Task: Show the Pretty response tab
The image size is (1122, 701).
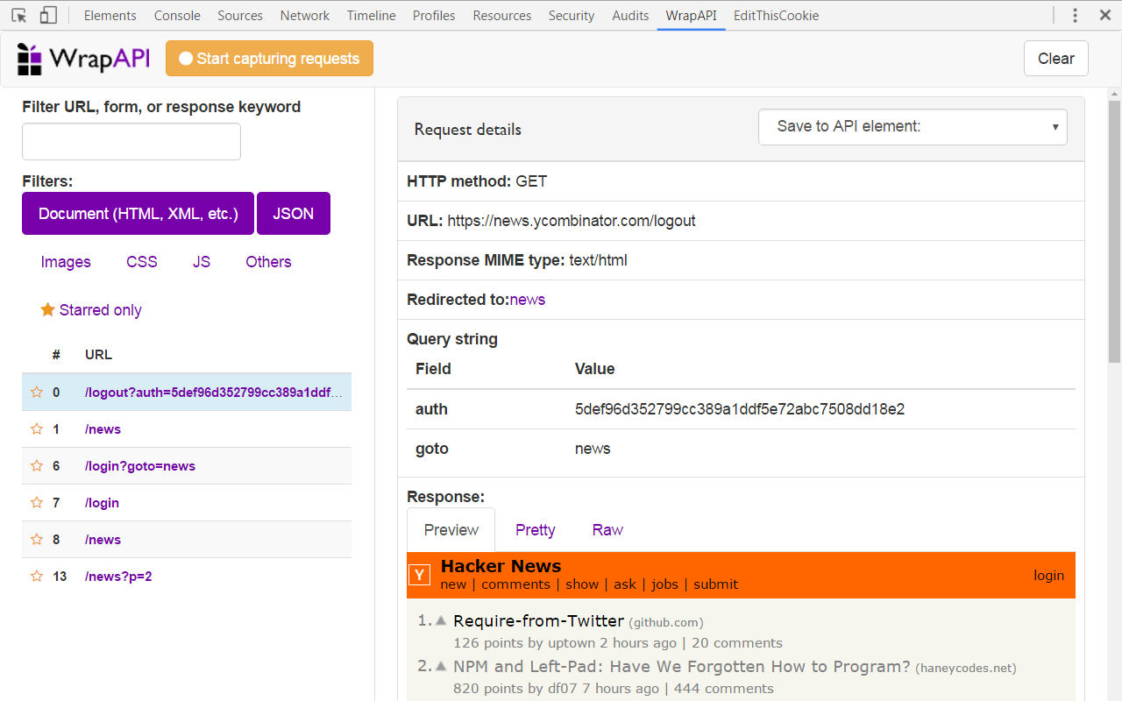Action: pyautogui.click(x=536, y=530)
